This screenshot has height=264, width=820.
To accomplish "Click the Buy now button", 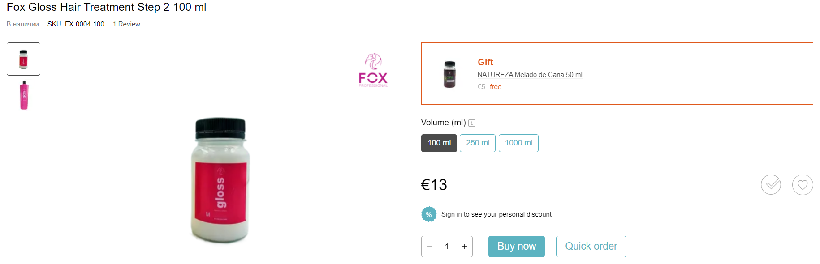I will point(517,247).
